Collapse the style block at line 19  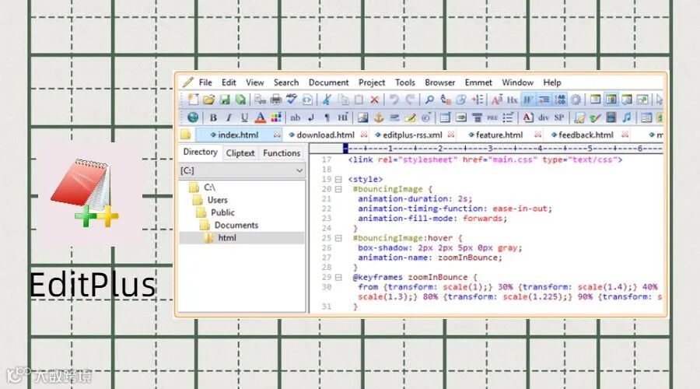338,179
